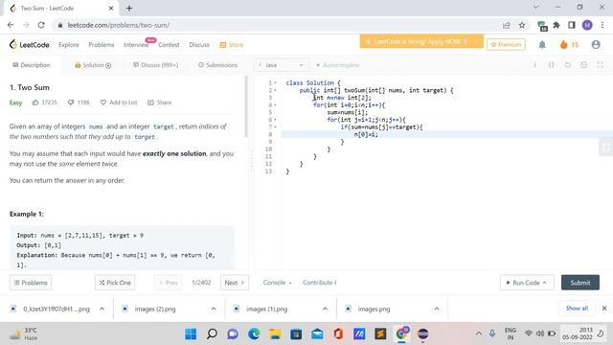This screenshot has height=345, width=613.
Task: Open Chrome three-dot menu
Action: pos(602,25)
